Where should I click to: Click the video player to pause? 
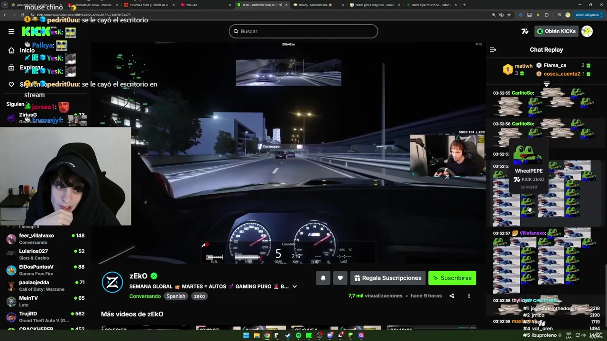point(288,153)
